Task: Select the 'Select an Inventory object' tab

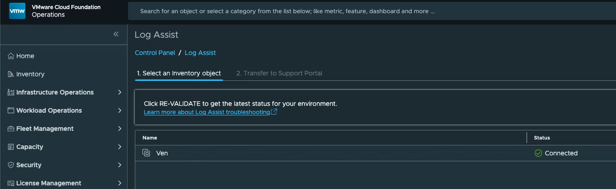Action: 179,73
